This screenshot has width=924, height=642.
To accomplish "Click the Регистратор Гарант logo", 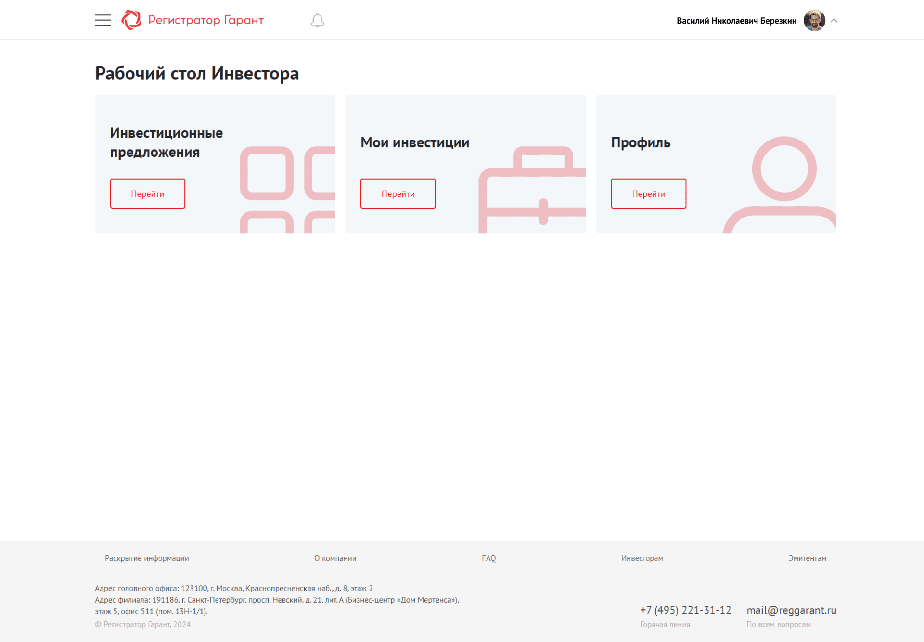I will (x=192, y=20).
